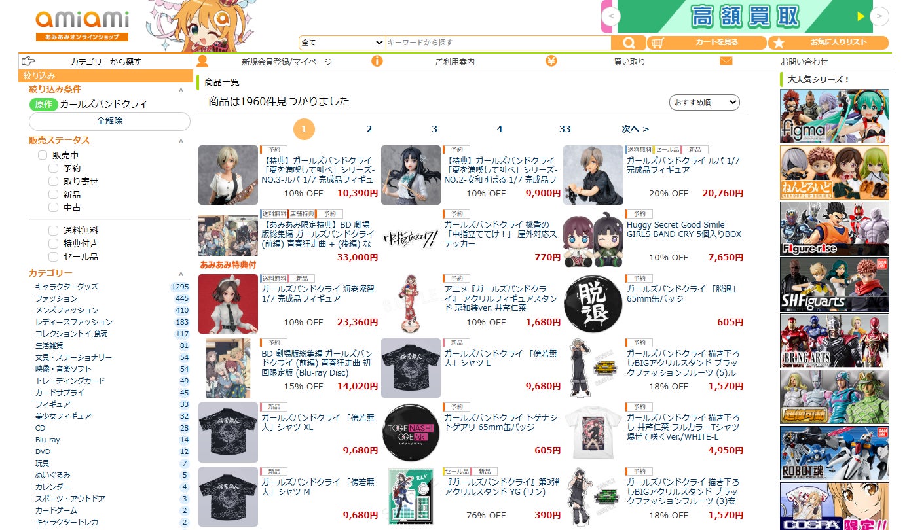Open Huggy Secret Good Smile product title

(x=684, y=229)
